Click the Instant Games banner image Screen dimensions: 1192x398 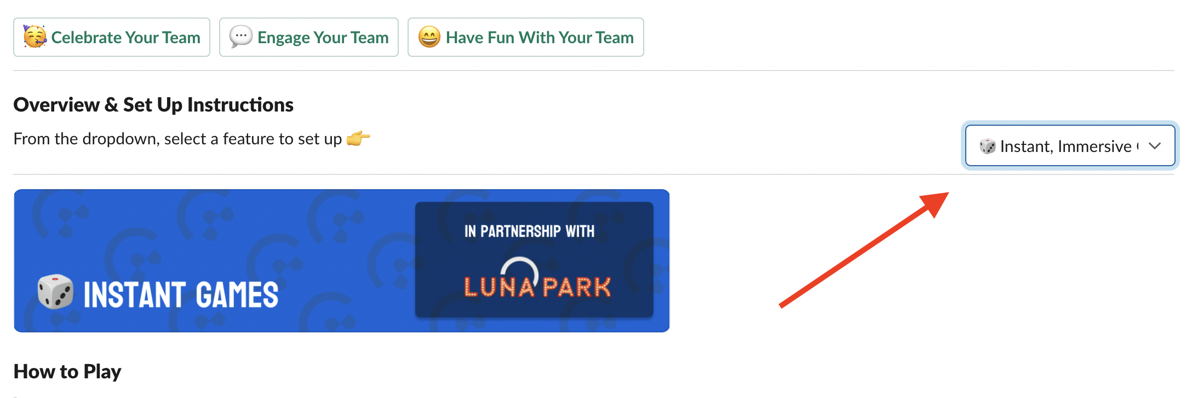(x=342, y=261)
